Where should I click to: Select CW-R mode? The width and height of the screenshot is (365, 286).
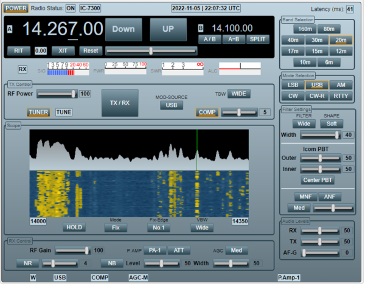pyautogui.click(x=318, y=96)
